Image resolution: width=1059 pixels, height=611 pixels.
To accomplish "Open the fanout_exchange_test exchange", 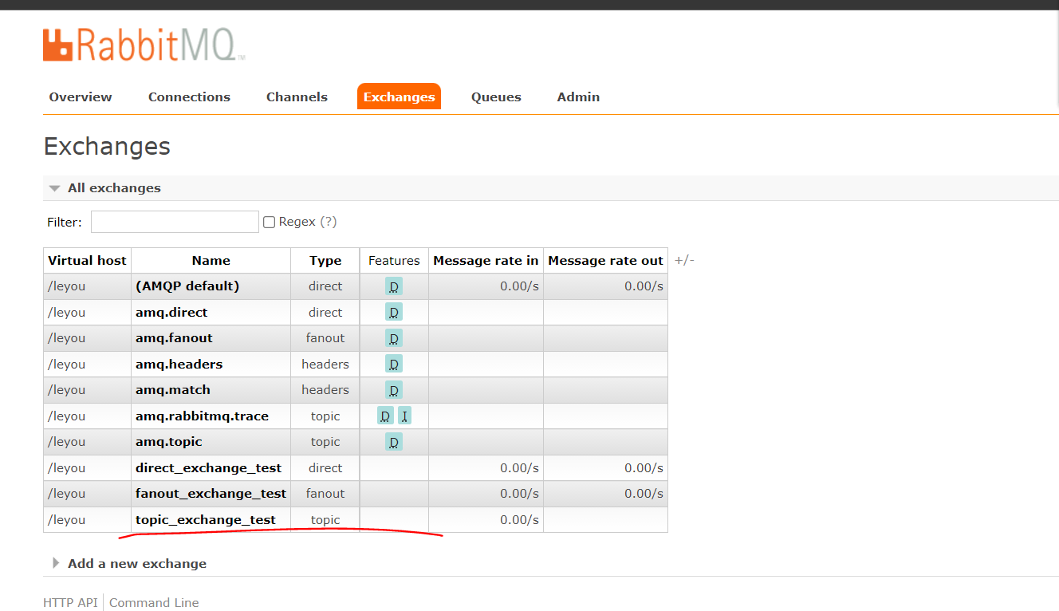I will click(x=211, y=494).
